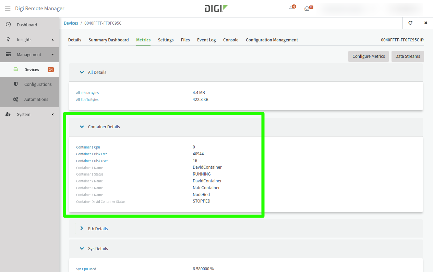Open the All Eth Rx Bytes metric

click(x=87, y=93)
